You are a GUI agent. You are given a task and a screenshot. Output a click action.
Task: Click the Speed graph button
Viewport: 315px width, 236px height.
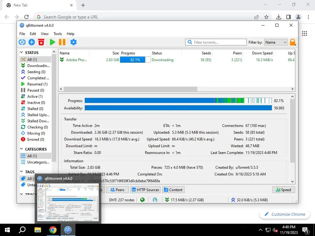click(x=283, y=190)
